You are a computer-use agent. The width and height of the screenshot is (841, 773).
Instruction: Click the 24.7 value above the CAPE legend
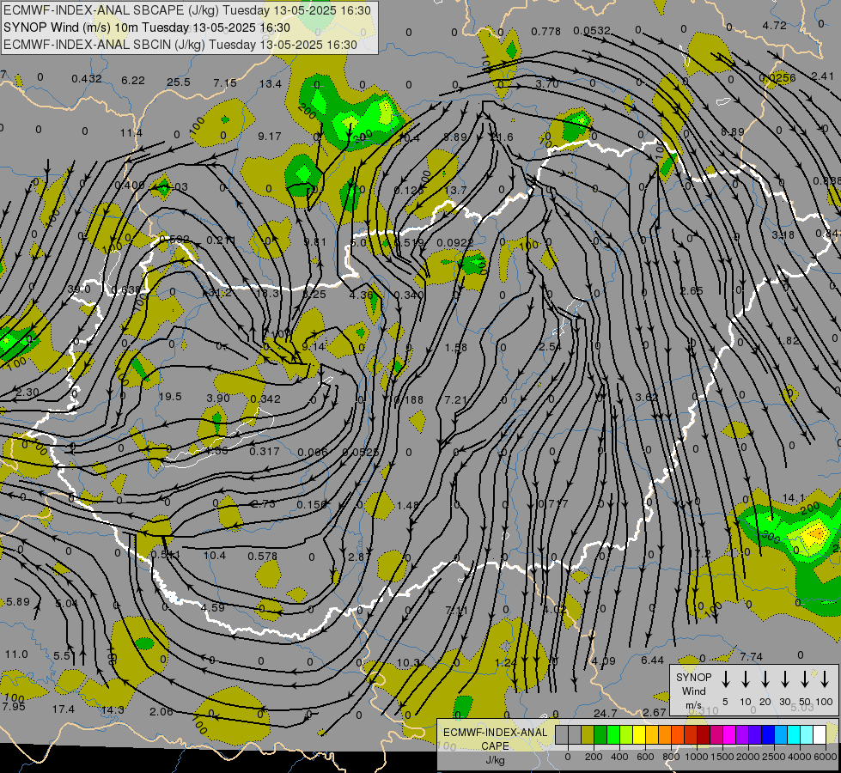[x=605, y=713]
